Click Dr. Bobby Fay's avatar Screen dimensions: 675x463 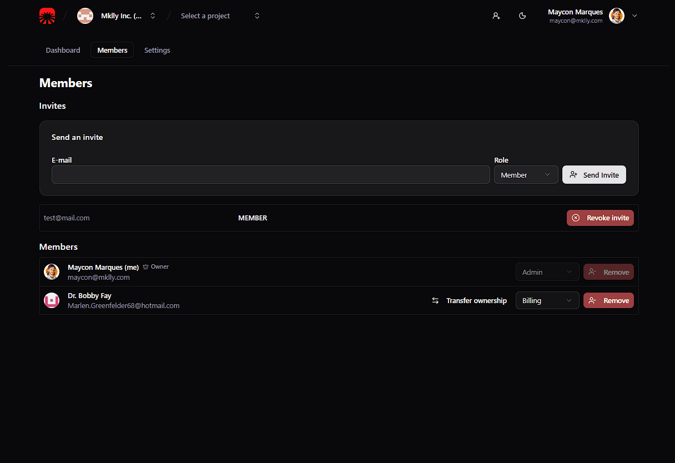tap(52, 300)
